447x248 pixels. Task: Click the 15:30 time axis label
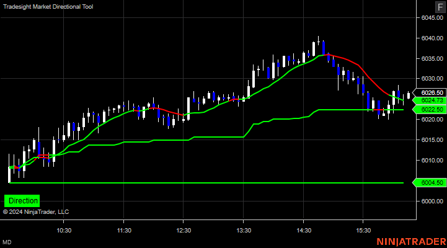(x=363, y=230)
